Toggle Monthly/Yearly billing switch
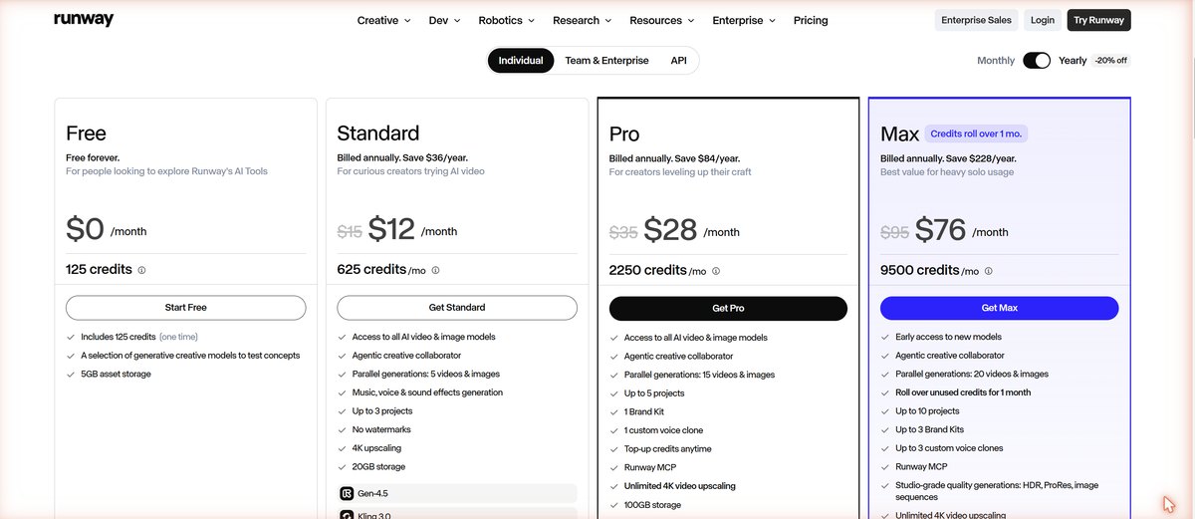 click(x=1037, y=61)
